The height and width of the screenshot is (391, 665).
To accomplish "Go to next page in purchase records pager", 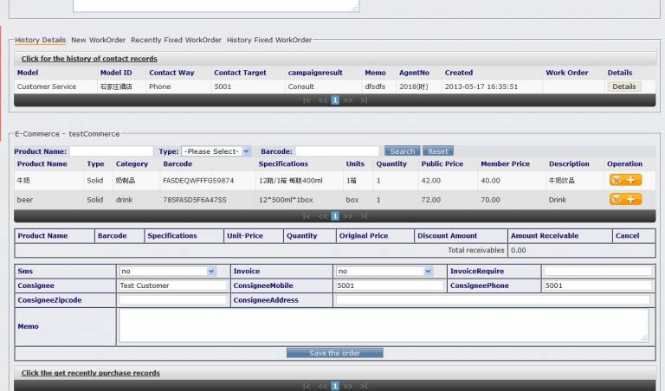I will pos(348,387).
